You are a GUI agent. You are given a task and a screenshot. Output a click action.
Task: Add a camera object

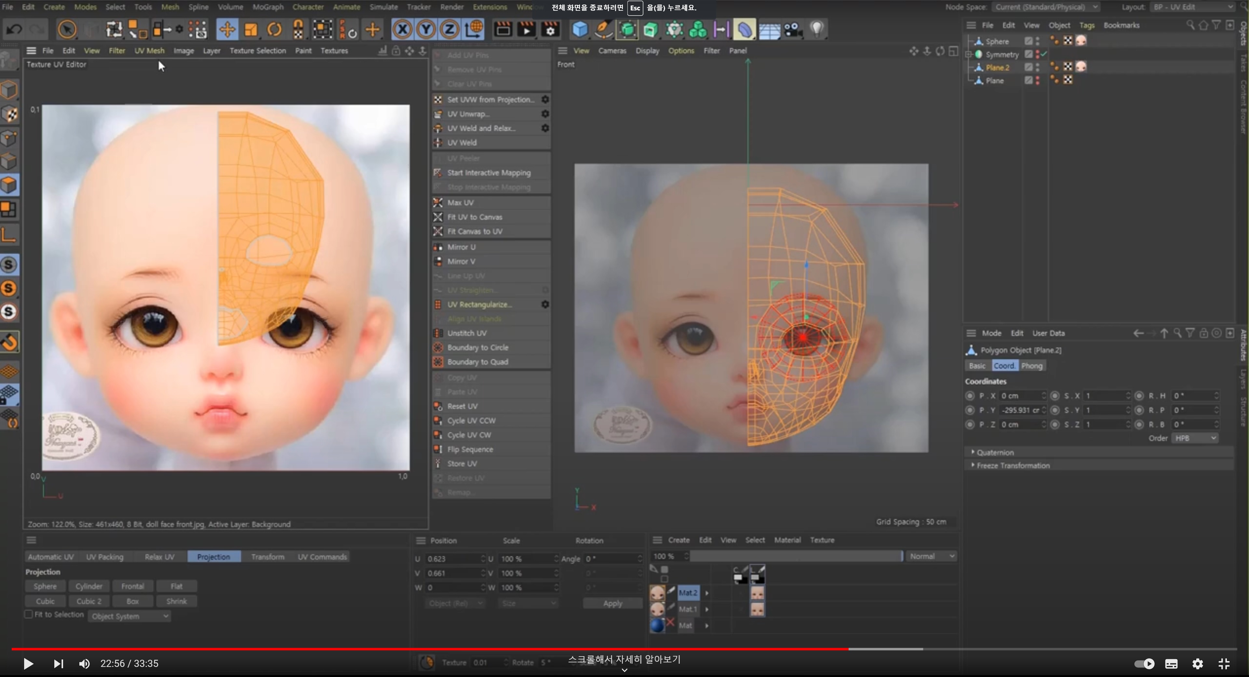click(793, 30)
